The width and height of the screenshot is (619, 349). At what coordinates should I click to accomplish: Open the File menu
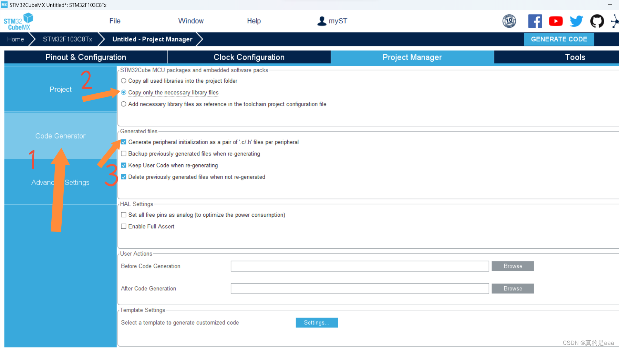[x=115, y=21]
